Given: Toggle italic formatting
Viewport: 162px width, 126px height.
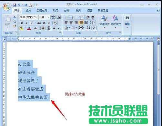Looking at the screenshot, I should (x=26, y=23).
